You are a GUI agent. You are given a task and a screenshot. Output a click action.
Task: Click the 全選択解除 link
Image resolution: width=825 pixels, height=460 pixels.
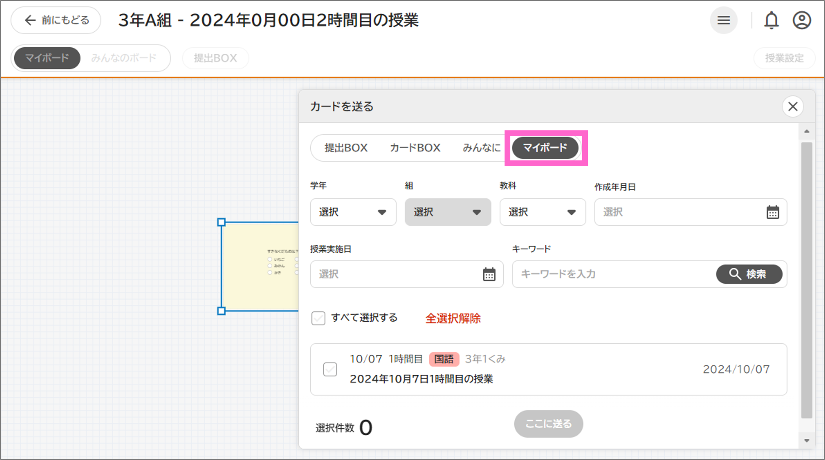452,318
